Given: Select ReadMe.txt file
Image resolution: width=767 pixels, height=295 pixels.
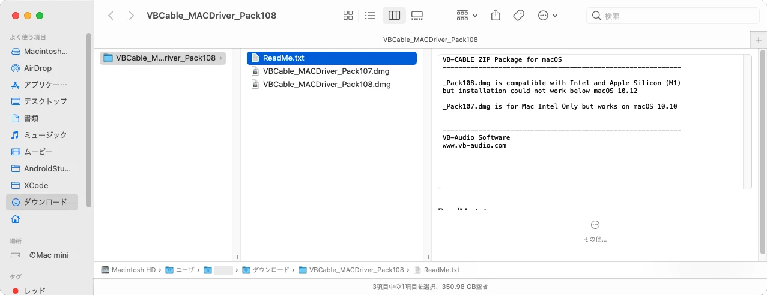Looking at the screenshot, I should click(332, 58).
